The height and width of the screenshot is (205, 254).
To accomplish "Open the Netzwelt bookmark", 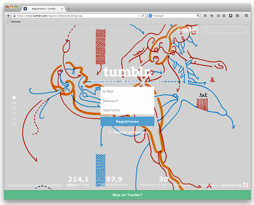I will click(14, 22).
